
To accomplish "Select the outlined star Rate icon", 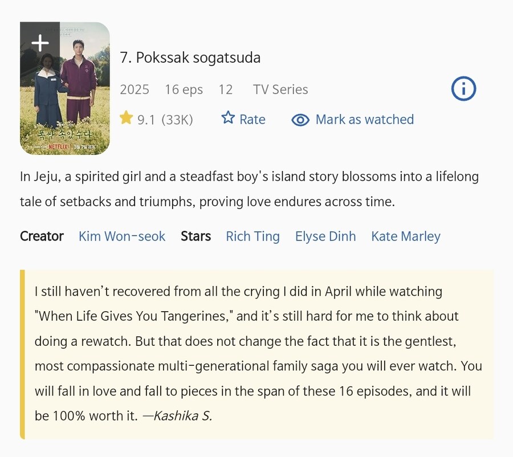I will [x=227, y=119].
